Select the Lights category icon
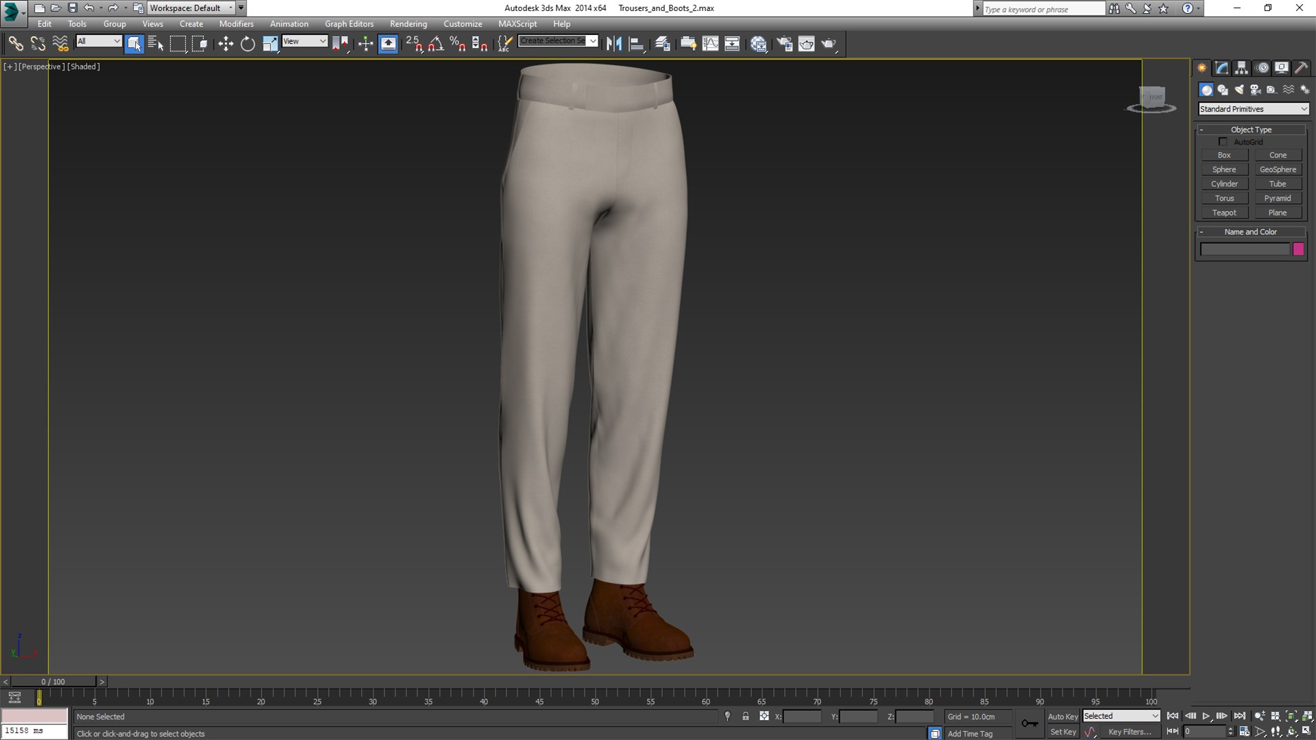This screenshot has width=1316, height=740. (x=1239, y=90)
